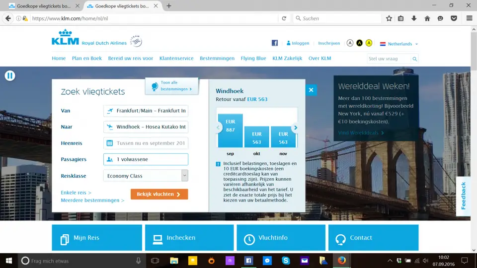The image size is (477, 268).
Task: Click the browser URL address bar
Action: pos(154,18)
